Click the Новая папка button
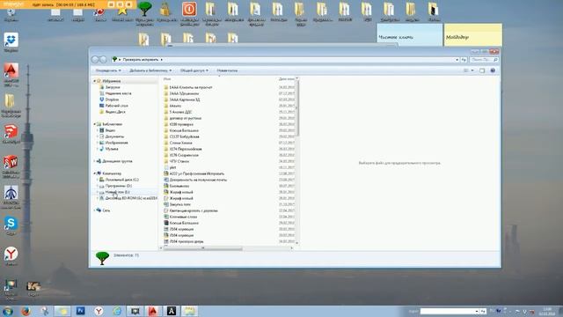The width and height of the screenshot is (563, 317). (227, 70)
